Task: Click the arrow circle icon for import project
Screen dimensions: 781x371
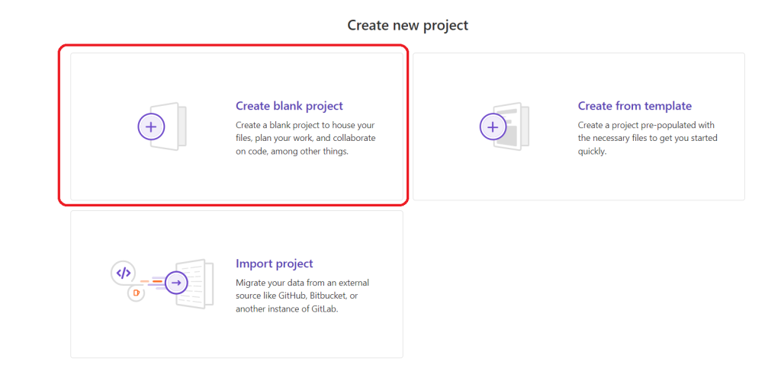Action: tap(176, 283)
